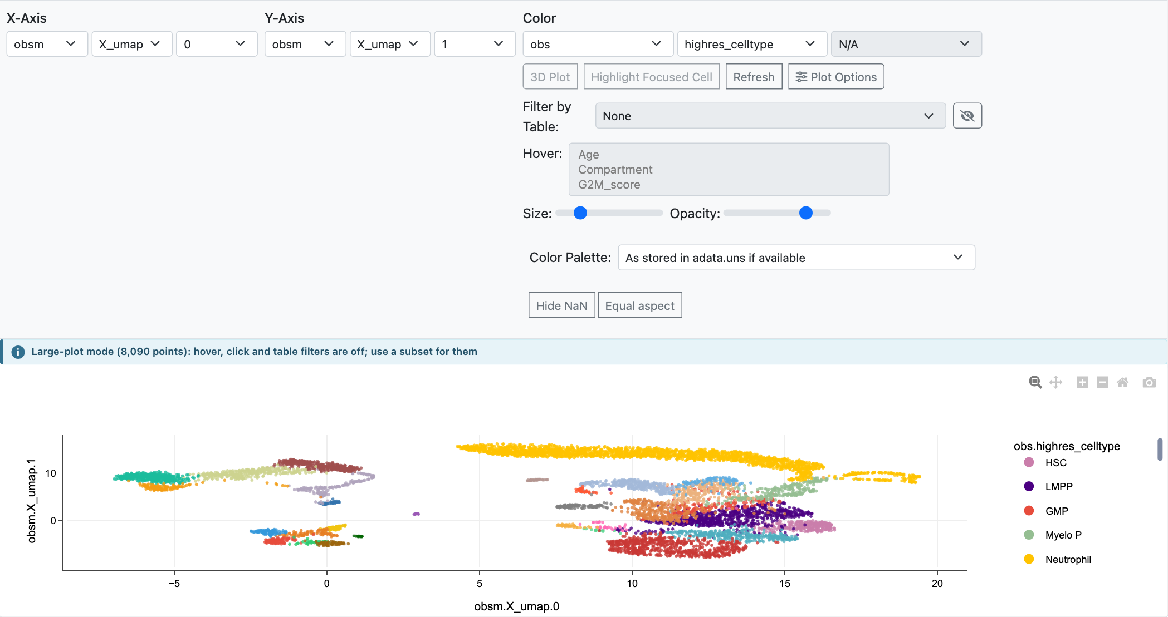Open X-Axis component 0 dropdown
The image size is (1168, 617).
coord(216,44)
